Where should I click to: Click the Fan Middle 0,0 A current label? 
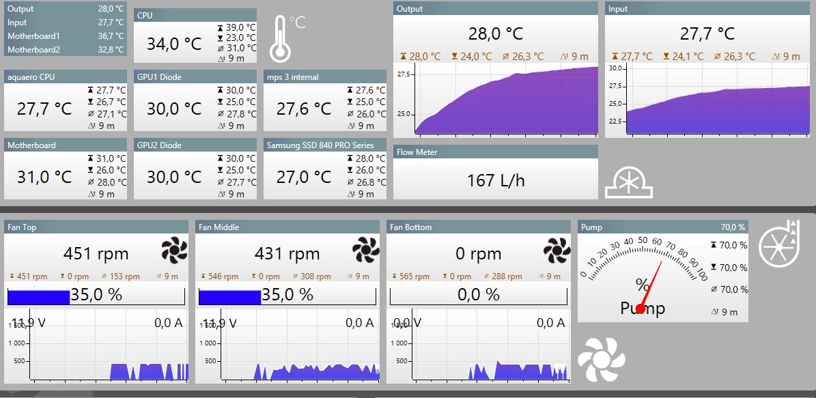360,322
